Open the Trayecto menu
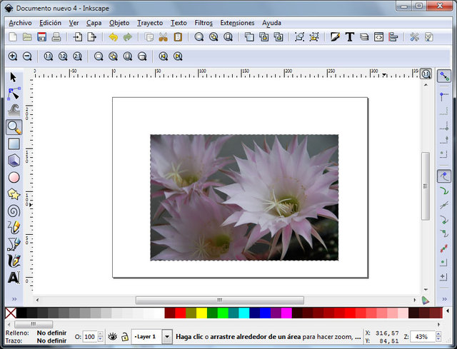Screen dimensions: 457x349 (150, 23)
